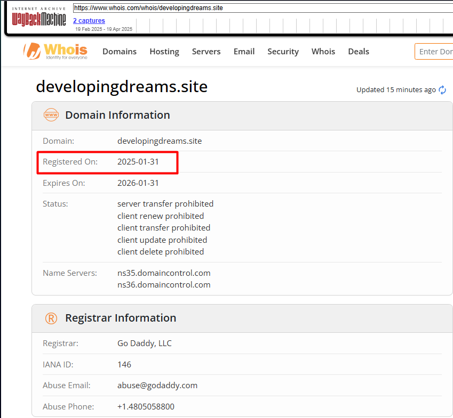
Task: Click the Wayback Machine URL field
Action: 263,8
